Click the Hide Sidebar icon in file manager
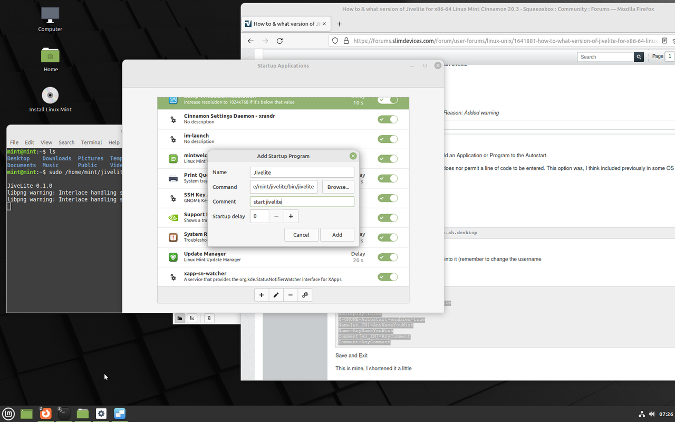Image resolution: width=675 pixels, height=422 pixels. pyautogui.click(x=209, y=318)
